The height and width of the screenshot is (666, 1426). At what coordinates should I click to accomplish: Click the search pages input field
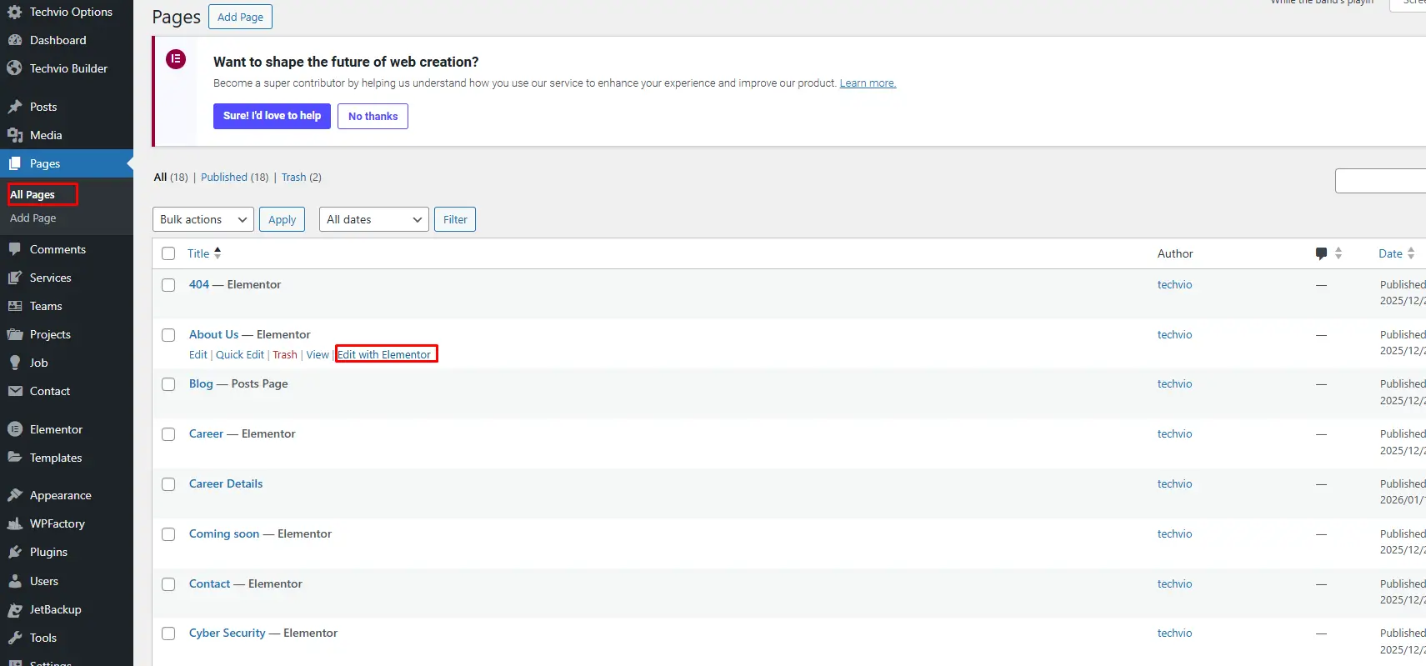tap(1380, 181)
